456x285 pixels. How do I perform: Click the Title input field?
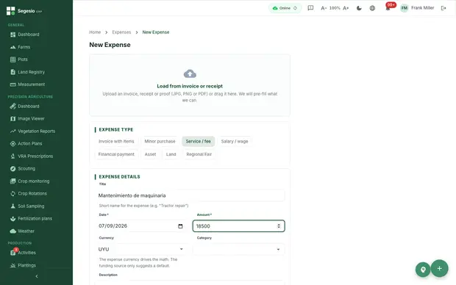tap(190, 195)
